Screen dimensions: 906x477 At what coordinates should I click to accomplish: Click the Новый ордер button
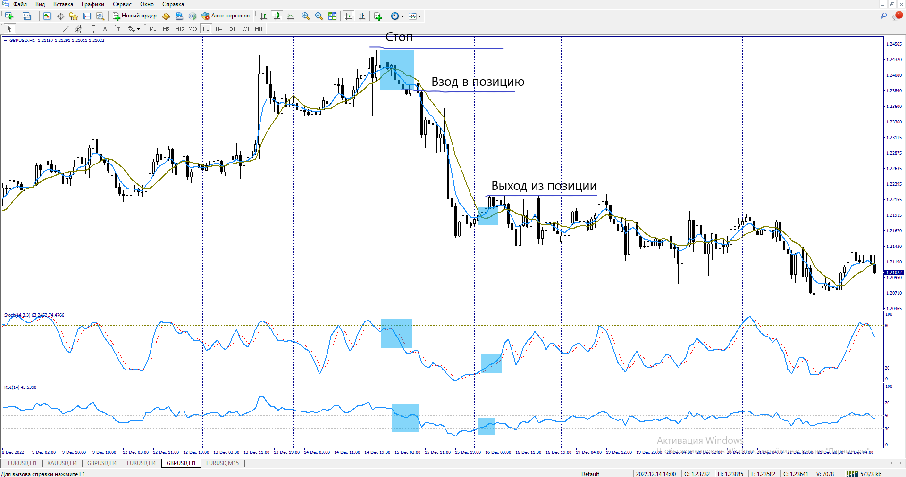(134, 16)
